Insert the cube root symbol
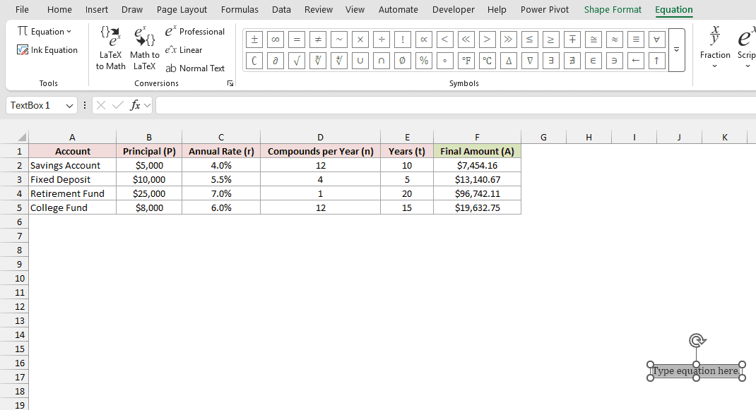The image size is (756, 410). point(318,61)
